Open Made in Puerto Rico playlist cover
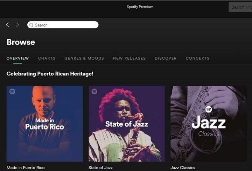252x171 pixels. tap(45, 124)
